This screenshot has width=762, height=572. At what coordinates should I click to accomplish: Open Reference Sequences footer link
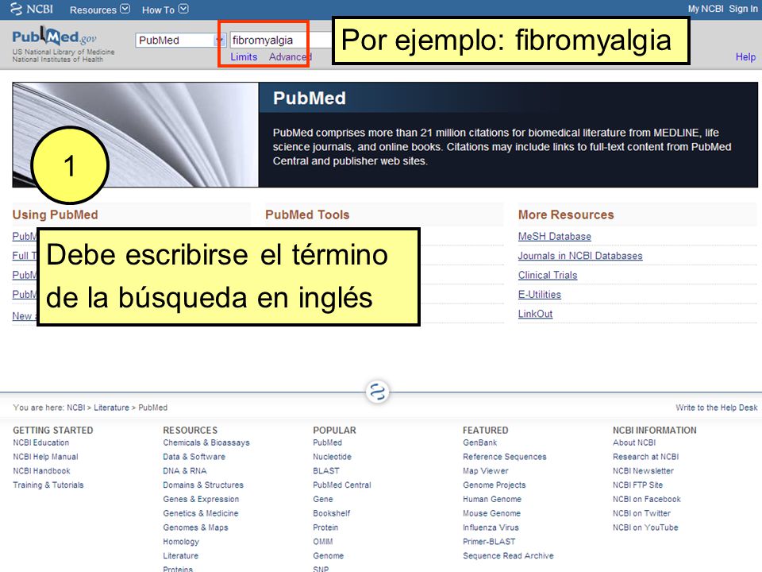click(x=505, y=457)
